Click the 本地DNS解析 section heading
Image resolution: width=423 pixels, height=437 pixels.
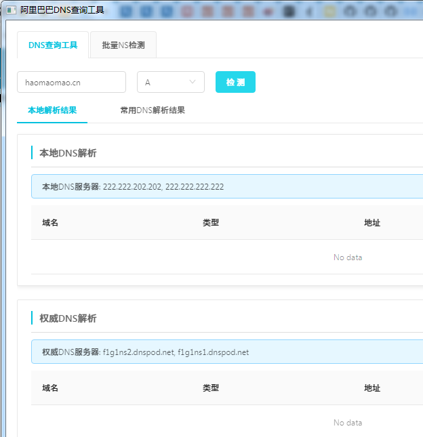(x=68, y=153)
